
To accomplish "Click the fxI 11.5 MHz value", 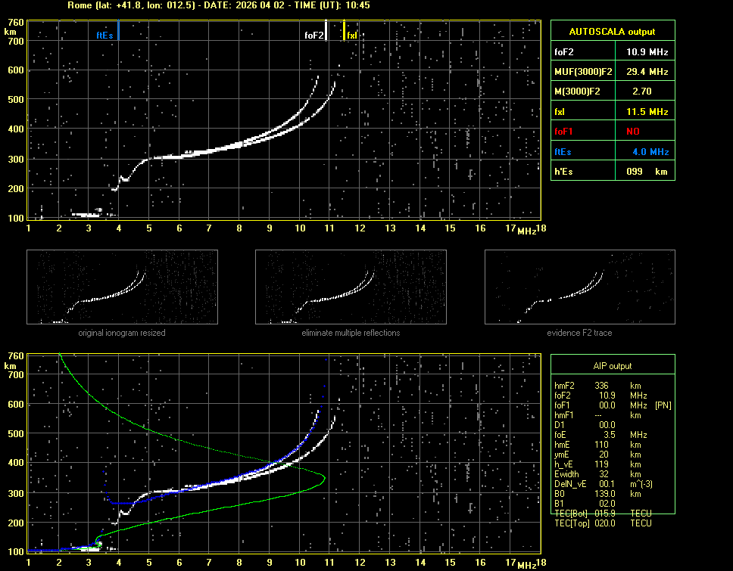I will [x=647, y=111].
